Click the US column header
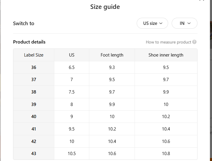 coord(71,55)
